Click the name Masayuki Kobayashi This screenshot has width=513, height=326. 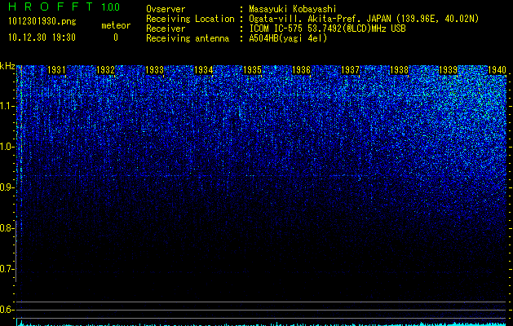click(293, 10)
